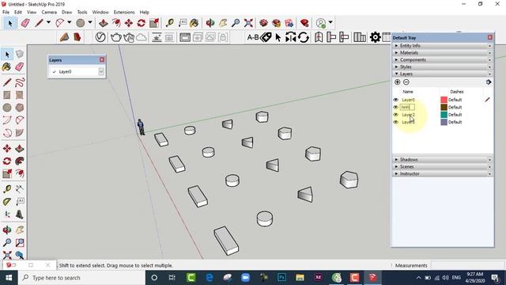The height and width of the screenshot is (285, 506).
Task: Click the layer name edit field
Action: (407, 108)
